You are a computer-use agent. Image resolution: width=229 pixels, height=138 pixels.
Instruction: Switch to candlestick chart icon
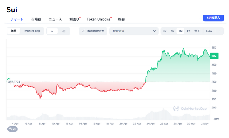(x=64, y=31)
